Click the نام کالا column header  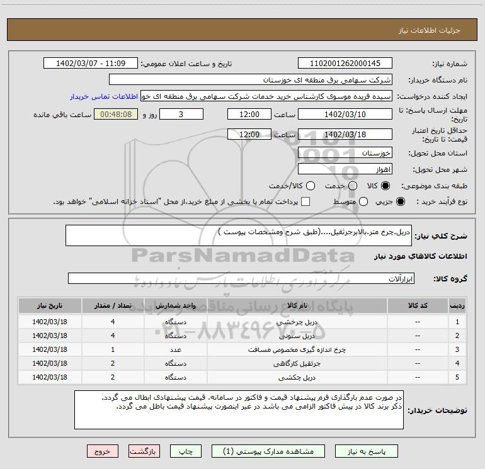click(297, 306)
